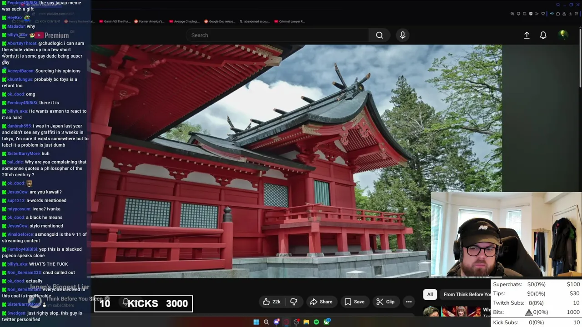Select 'From Think Before You...' chip
The height and width of the screenshot is (327, 582).
[466, 294]
